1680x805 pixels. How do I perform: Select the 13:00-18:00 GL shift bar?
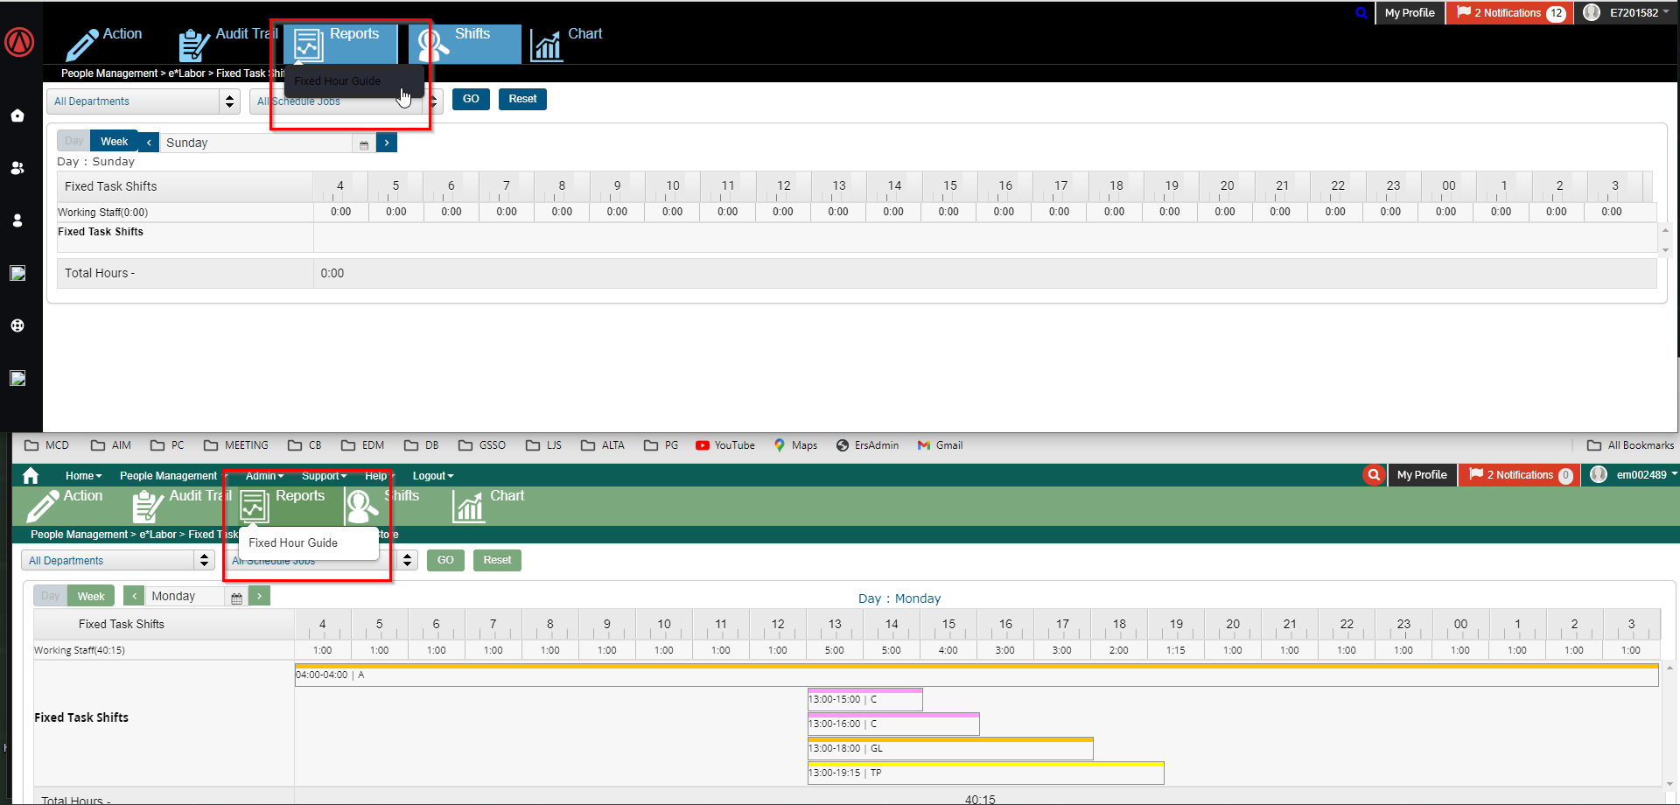[x=950, y=748]
